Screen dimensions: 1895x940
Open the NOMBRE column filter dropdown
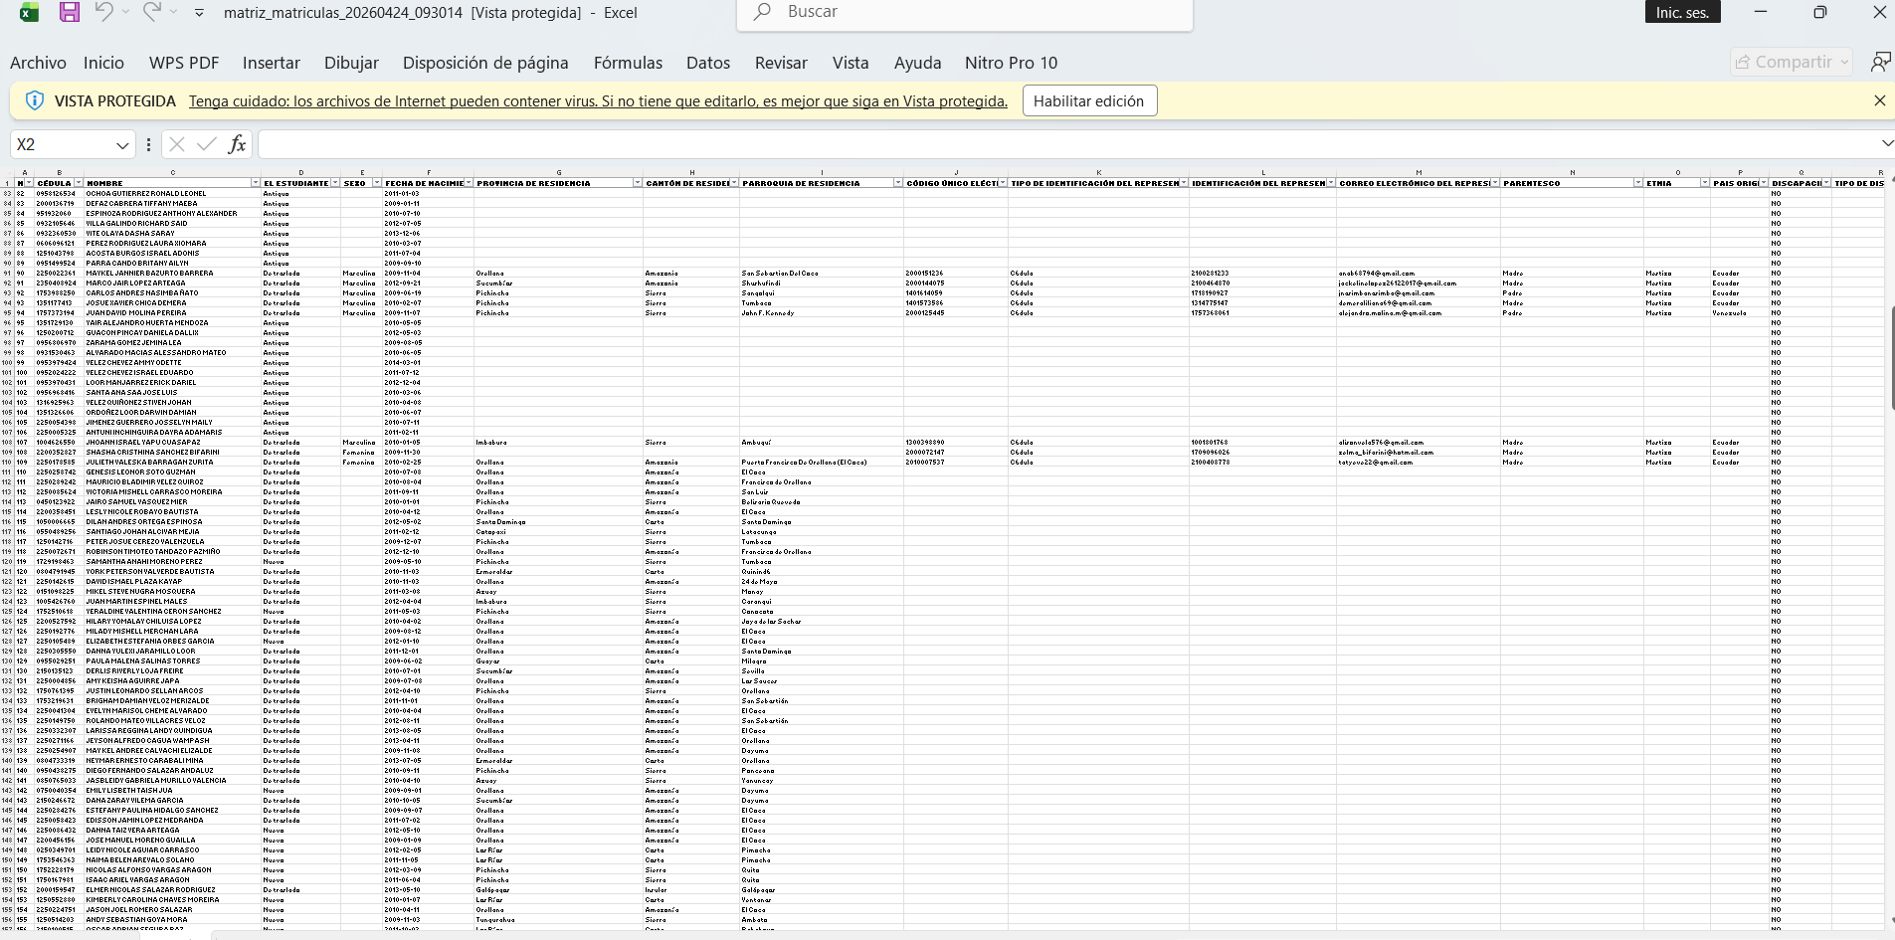click(x=255, y=183)
